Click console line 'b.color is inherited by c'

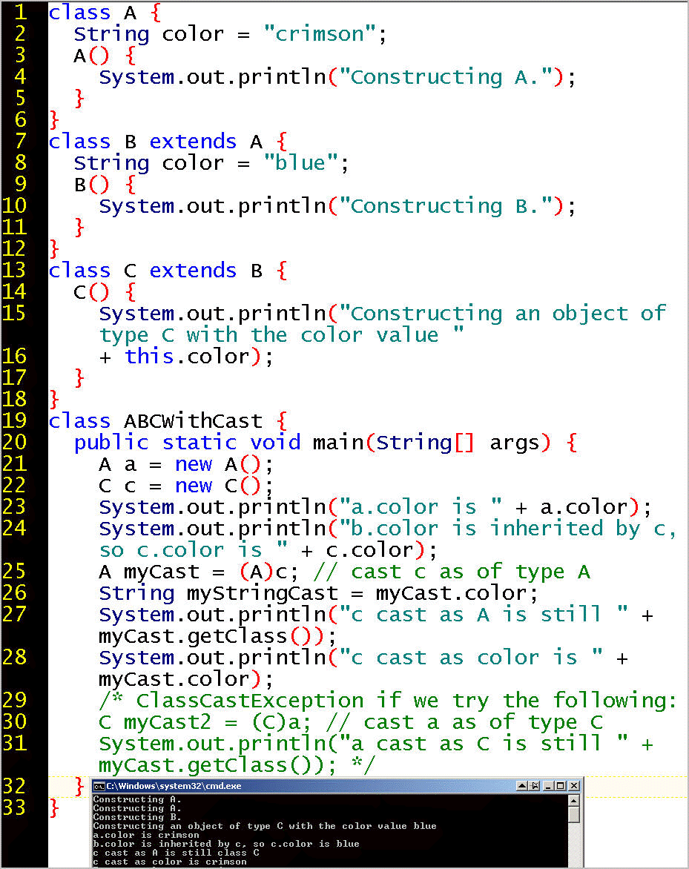pos(226,844)
